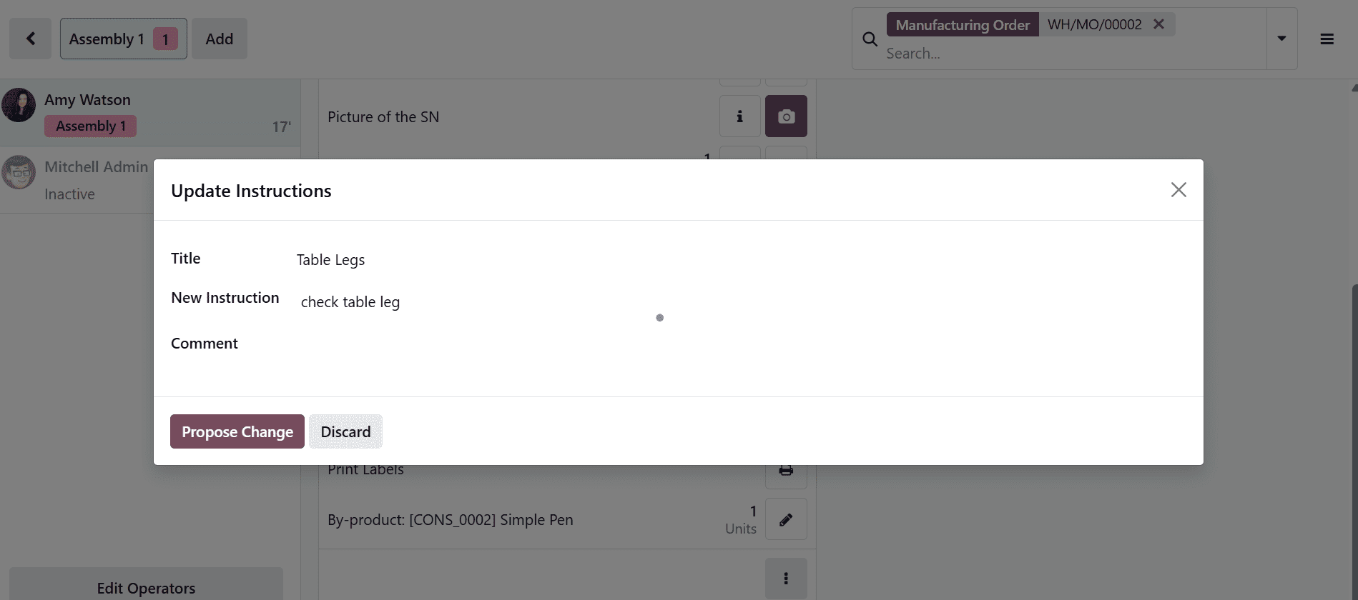1358x600 pixels.
Task: Click the back arrow beside Assembly 1
Action: (x=30, y=38)
